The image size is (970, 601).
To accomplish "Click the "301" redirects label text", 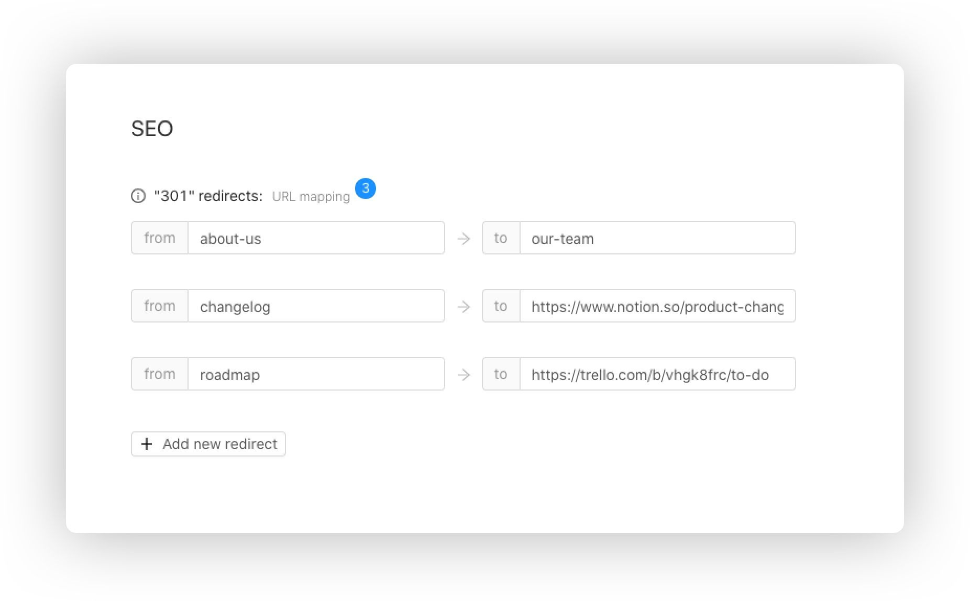I will [208, 196].
